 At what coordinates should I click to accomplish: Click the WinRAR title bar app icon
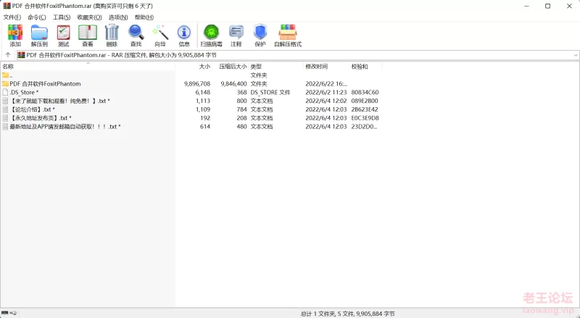[x=7, y=6]
